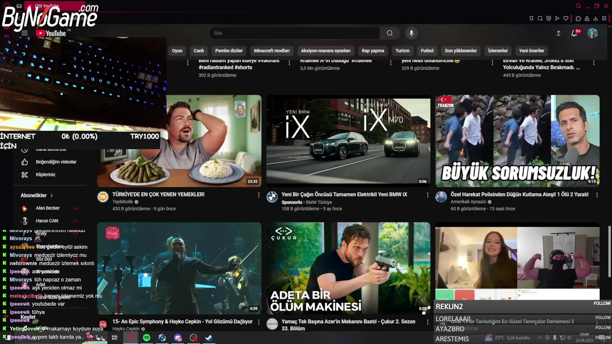Click the browser pin icon
Screen dimensions: 612x344
[x=531, y=18]
